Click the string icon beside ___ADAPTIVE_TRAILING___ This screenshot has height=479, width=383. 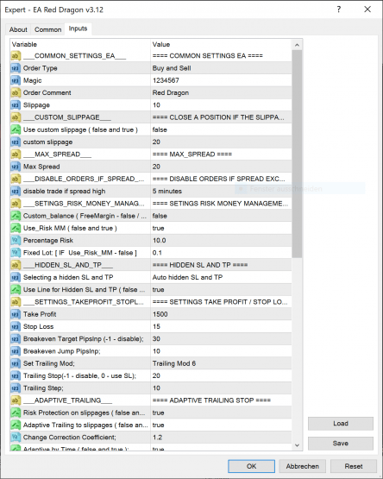[x=16, y=400]
